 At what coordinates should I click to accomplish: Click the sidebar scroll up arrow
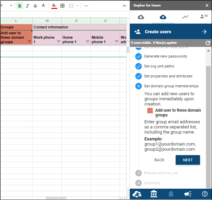[x=208, y=51]
